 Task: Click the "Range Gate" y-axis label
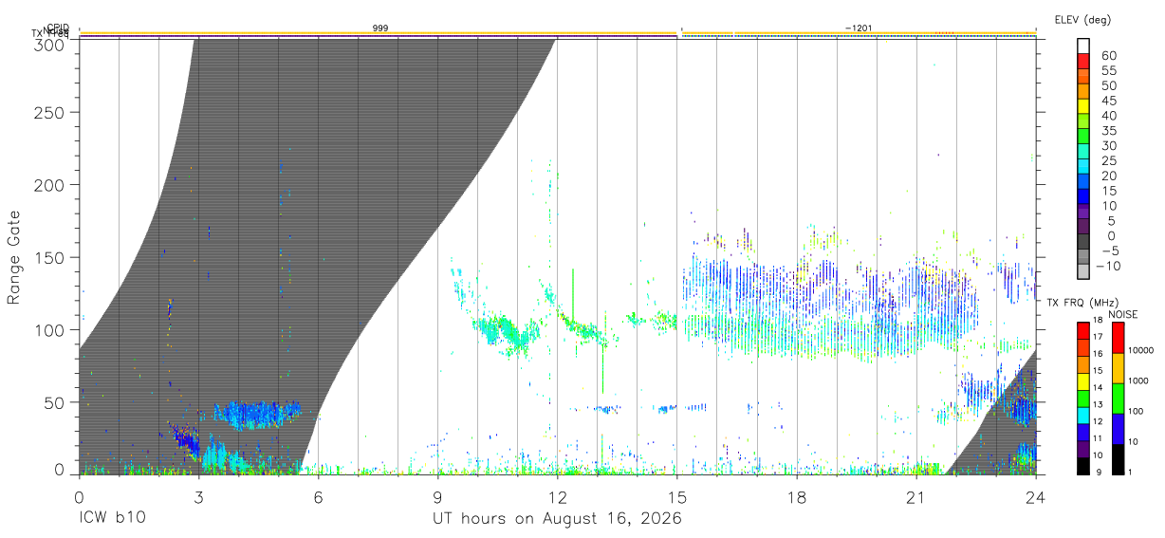[x=14, y=256]
